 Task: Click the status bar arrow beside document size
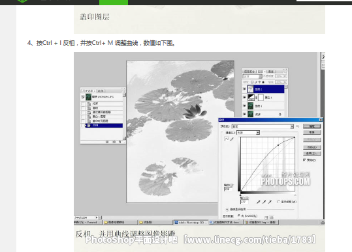pyautogui.click(x=97, y=217)
